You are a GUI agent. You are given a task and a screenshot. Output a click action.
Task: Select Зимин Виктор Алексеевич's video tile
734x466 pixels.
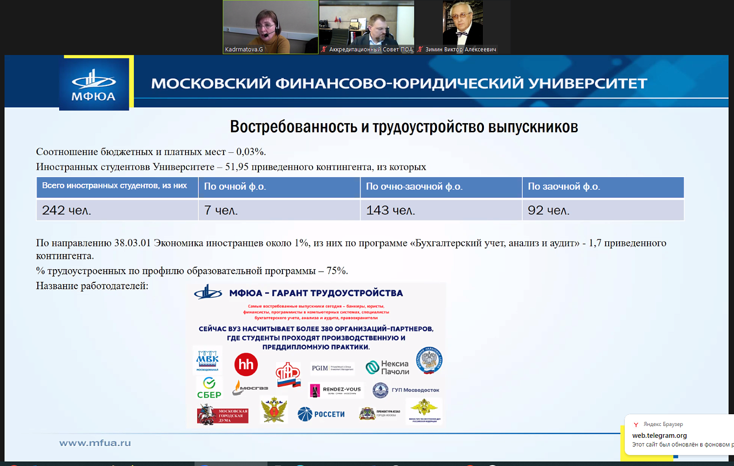tap(462, 24)
